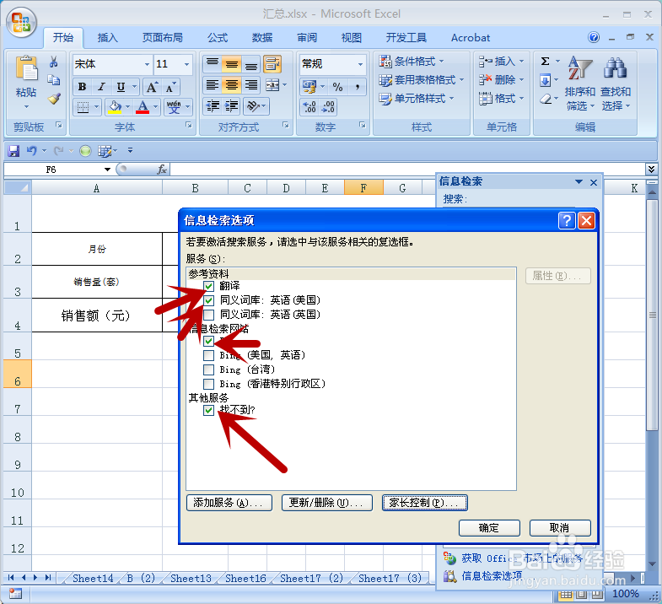Click Save icon in quick access toolbar

[13, 151]
